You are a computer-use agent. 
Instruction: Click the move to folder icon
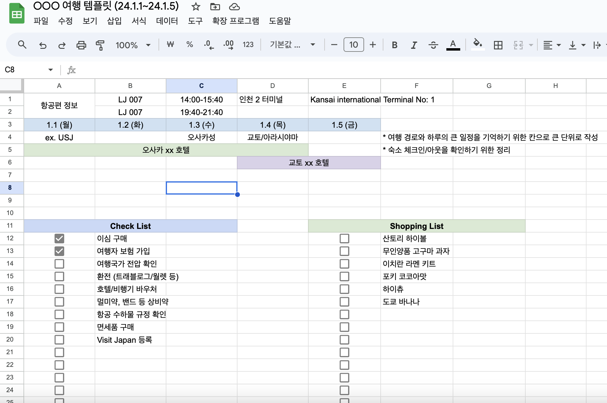coord(215,7)
